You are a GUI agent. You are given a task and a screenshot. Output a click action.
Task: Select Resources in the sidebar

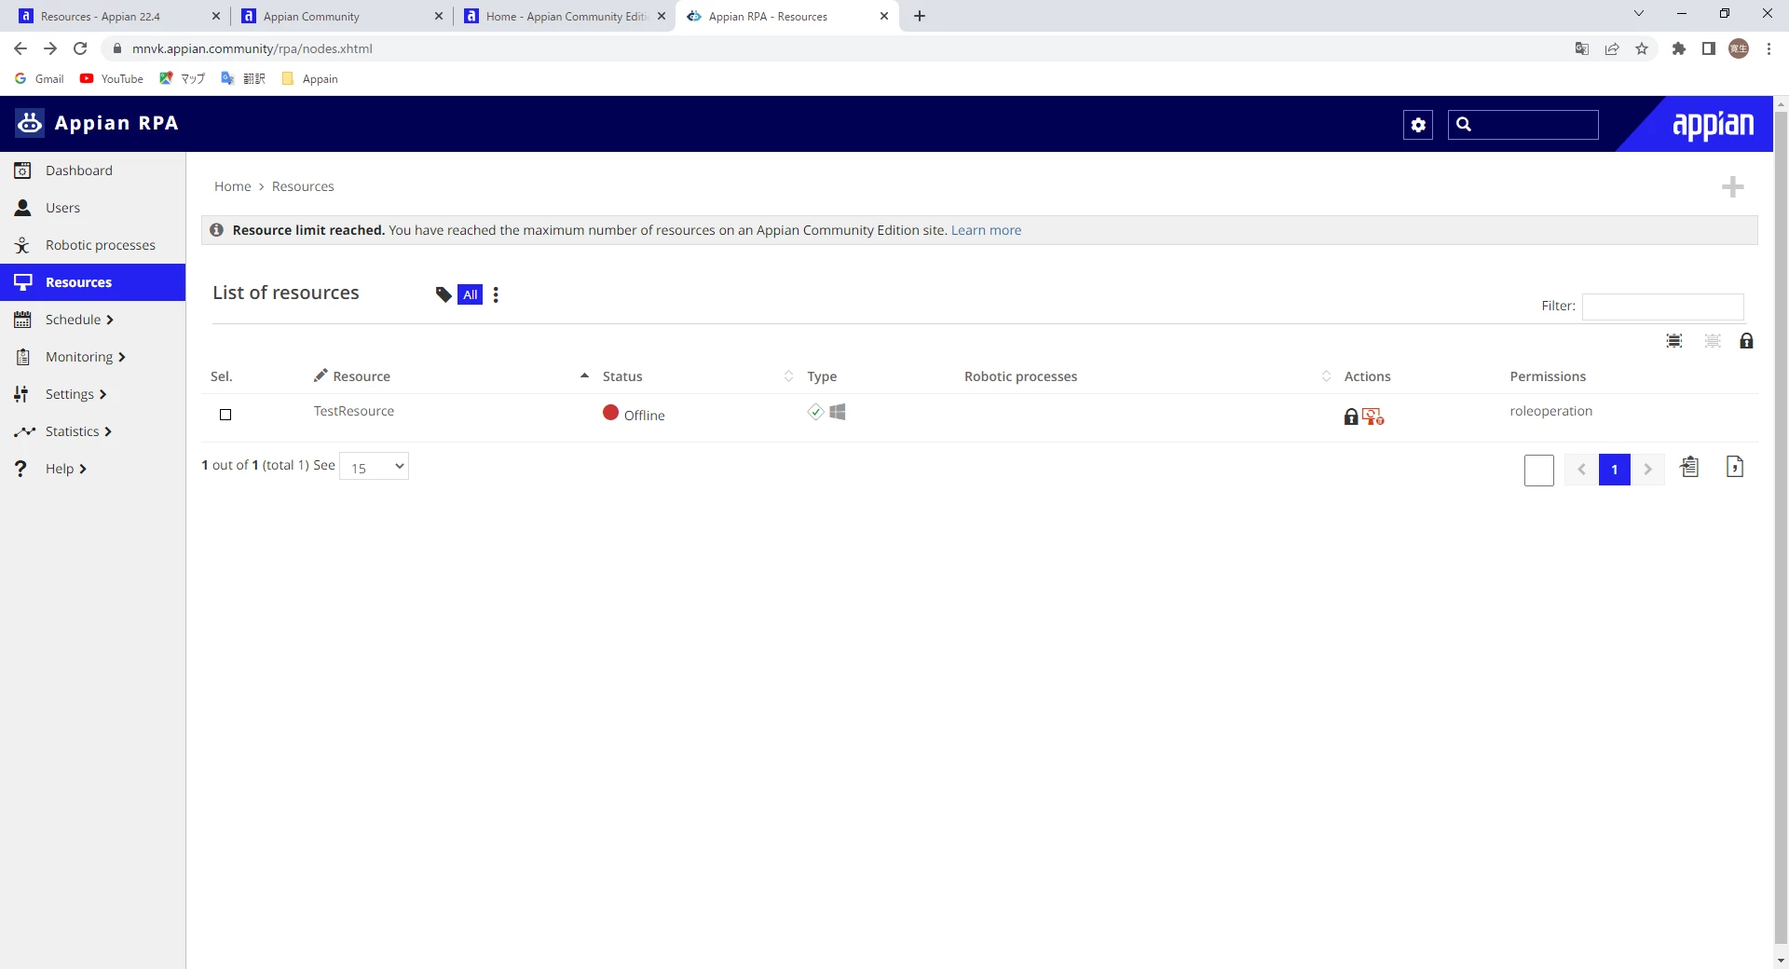(x=92, y=282)
